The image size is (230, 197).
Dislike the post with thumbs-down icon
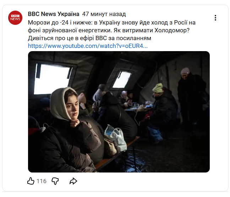[x=55, y=181]
